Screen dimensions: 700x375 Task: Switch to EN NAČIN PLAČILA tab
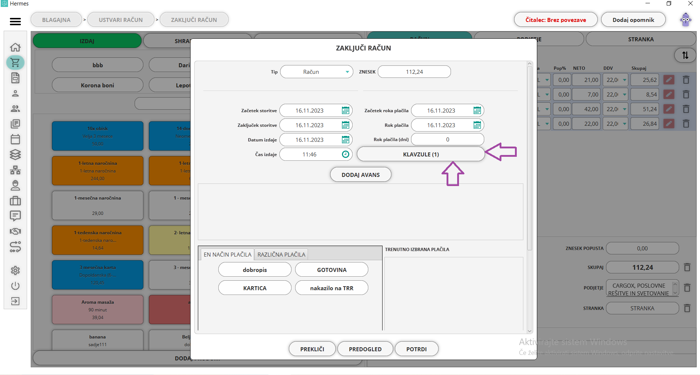pos(227,254)
